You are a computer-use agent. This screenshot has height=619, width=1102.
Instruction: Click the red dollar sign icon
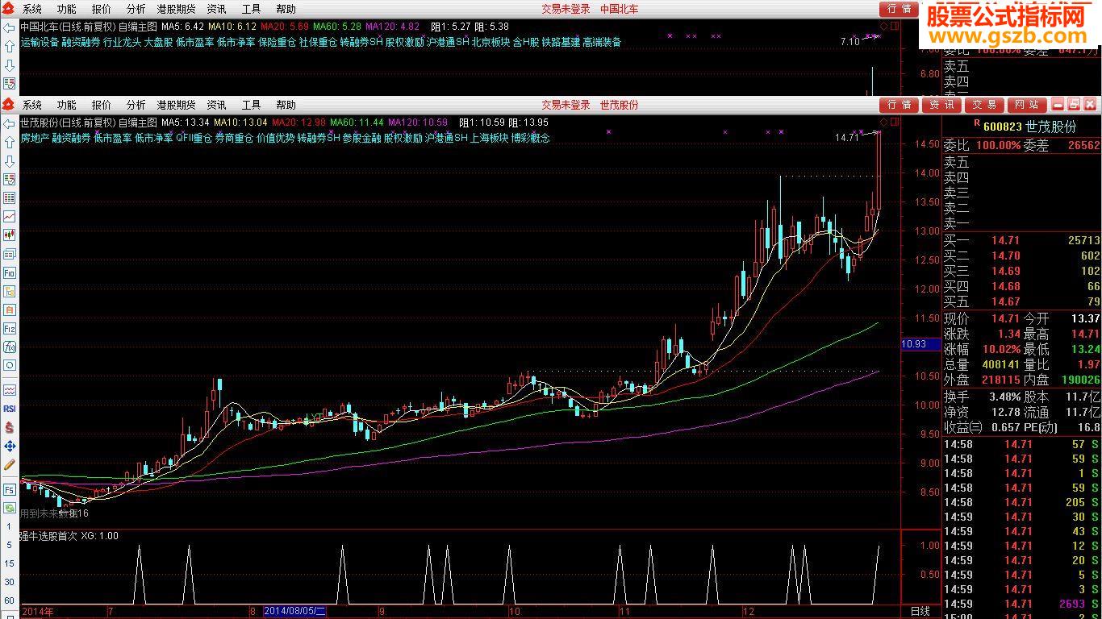(x=9, y=427)
